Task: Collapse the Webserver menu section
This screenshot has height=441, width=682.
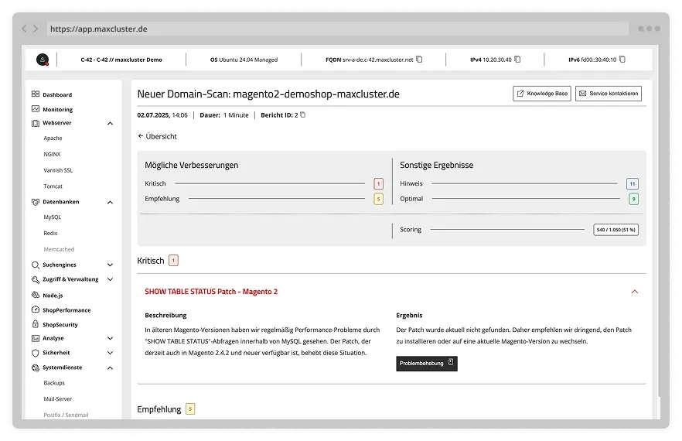Action: pyautogui.click(x=110, y=124)
